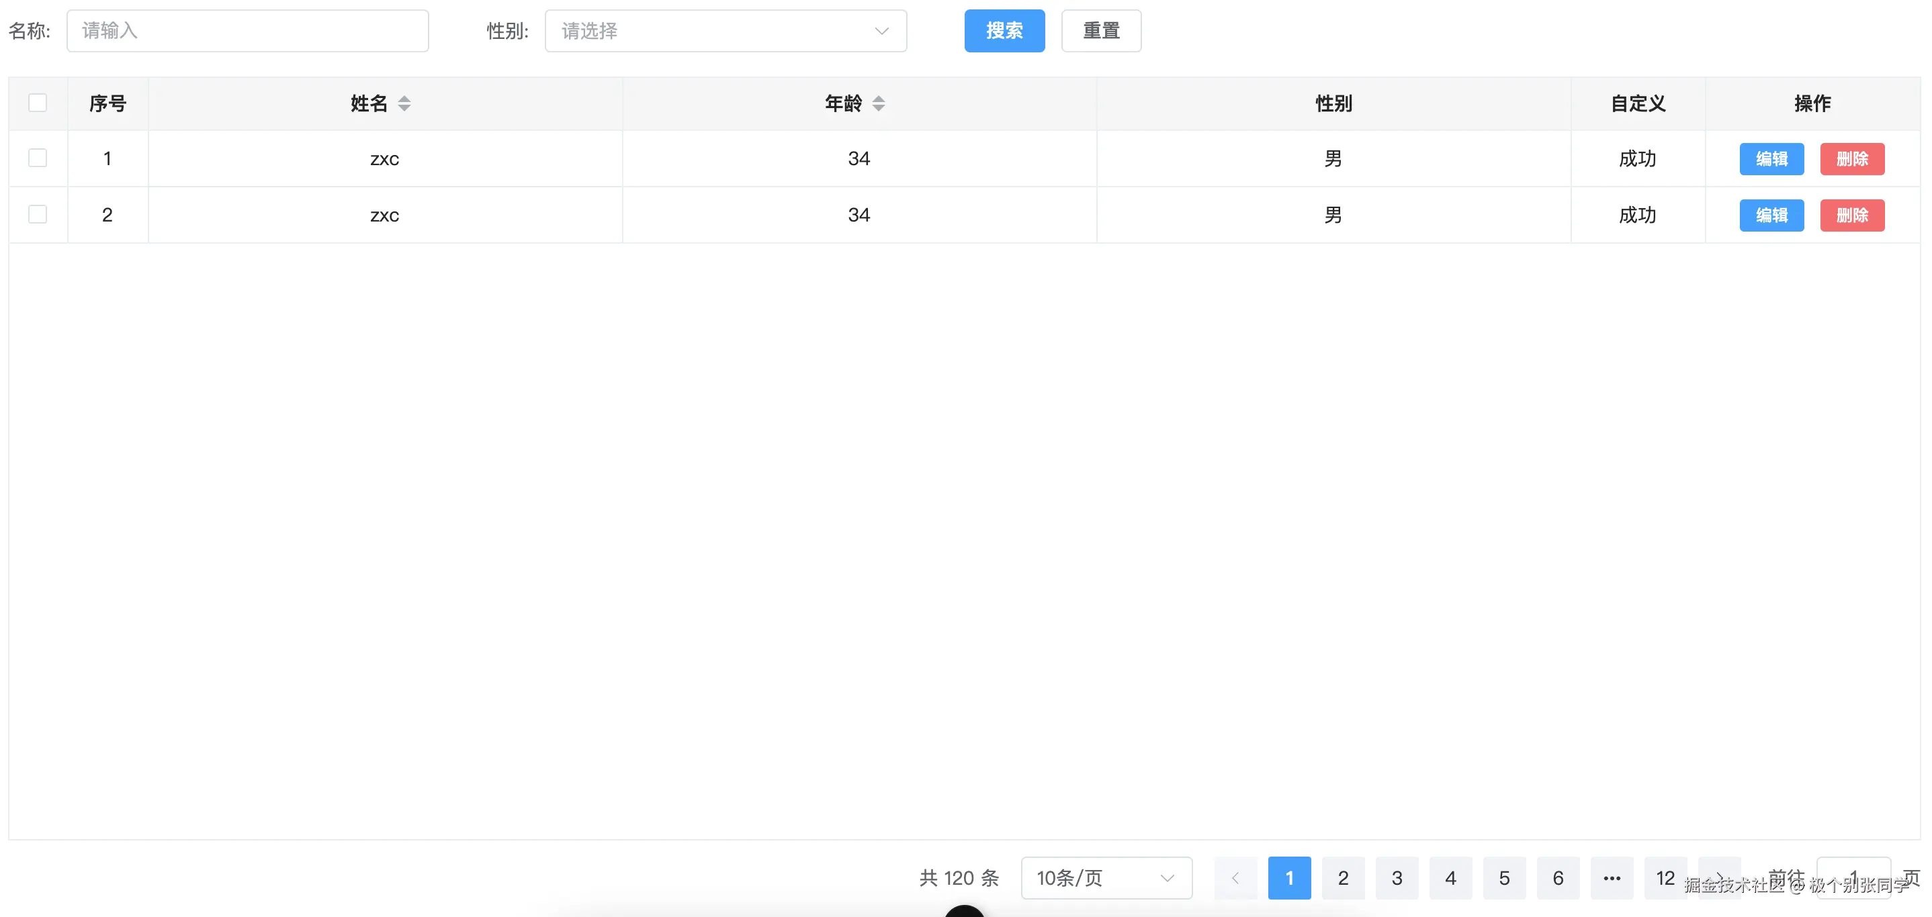
Task: Click the sort arrows beside 年龄 header
Action: [x=878, y=103]
